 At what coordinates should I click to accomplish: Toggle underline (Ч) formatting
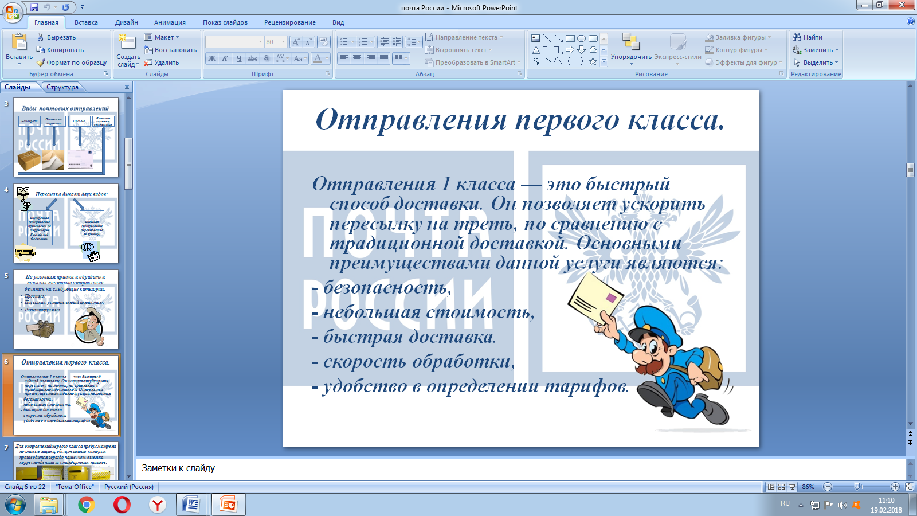(239, 58)
